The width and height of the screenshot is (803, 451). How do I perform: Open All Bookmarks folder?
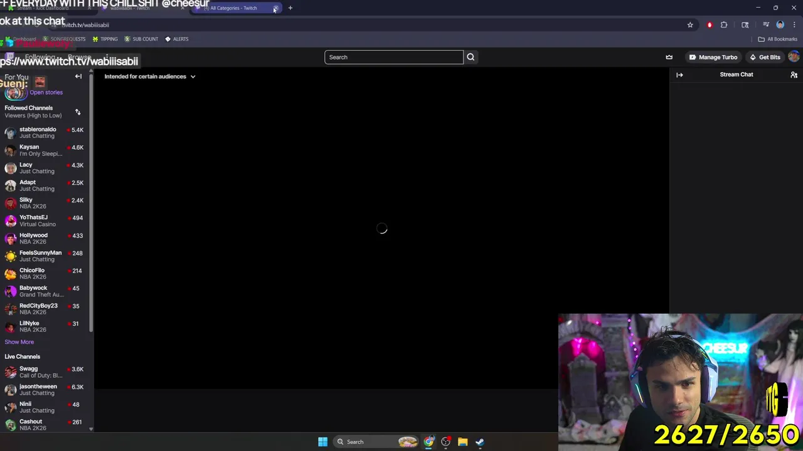click(778, 39)
